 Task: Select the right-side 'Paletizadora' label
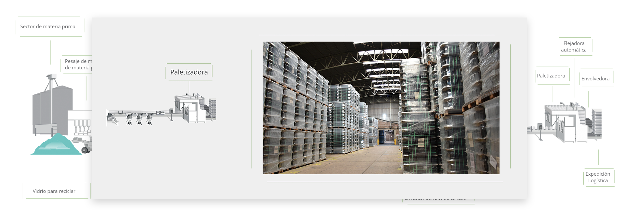[x=551, y=76]
